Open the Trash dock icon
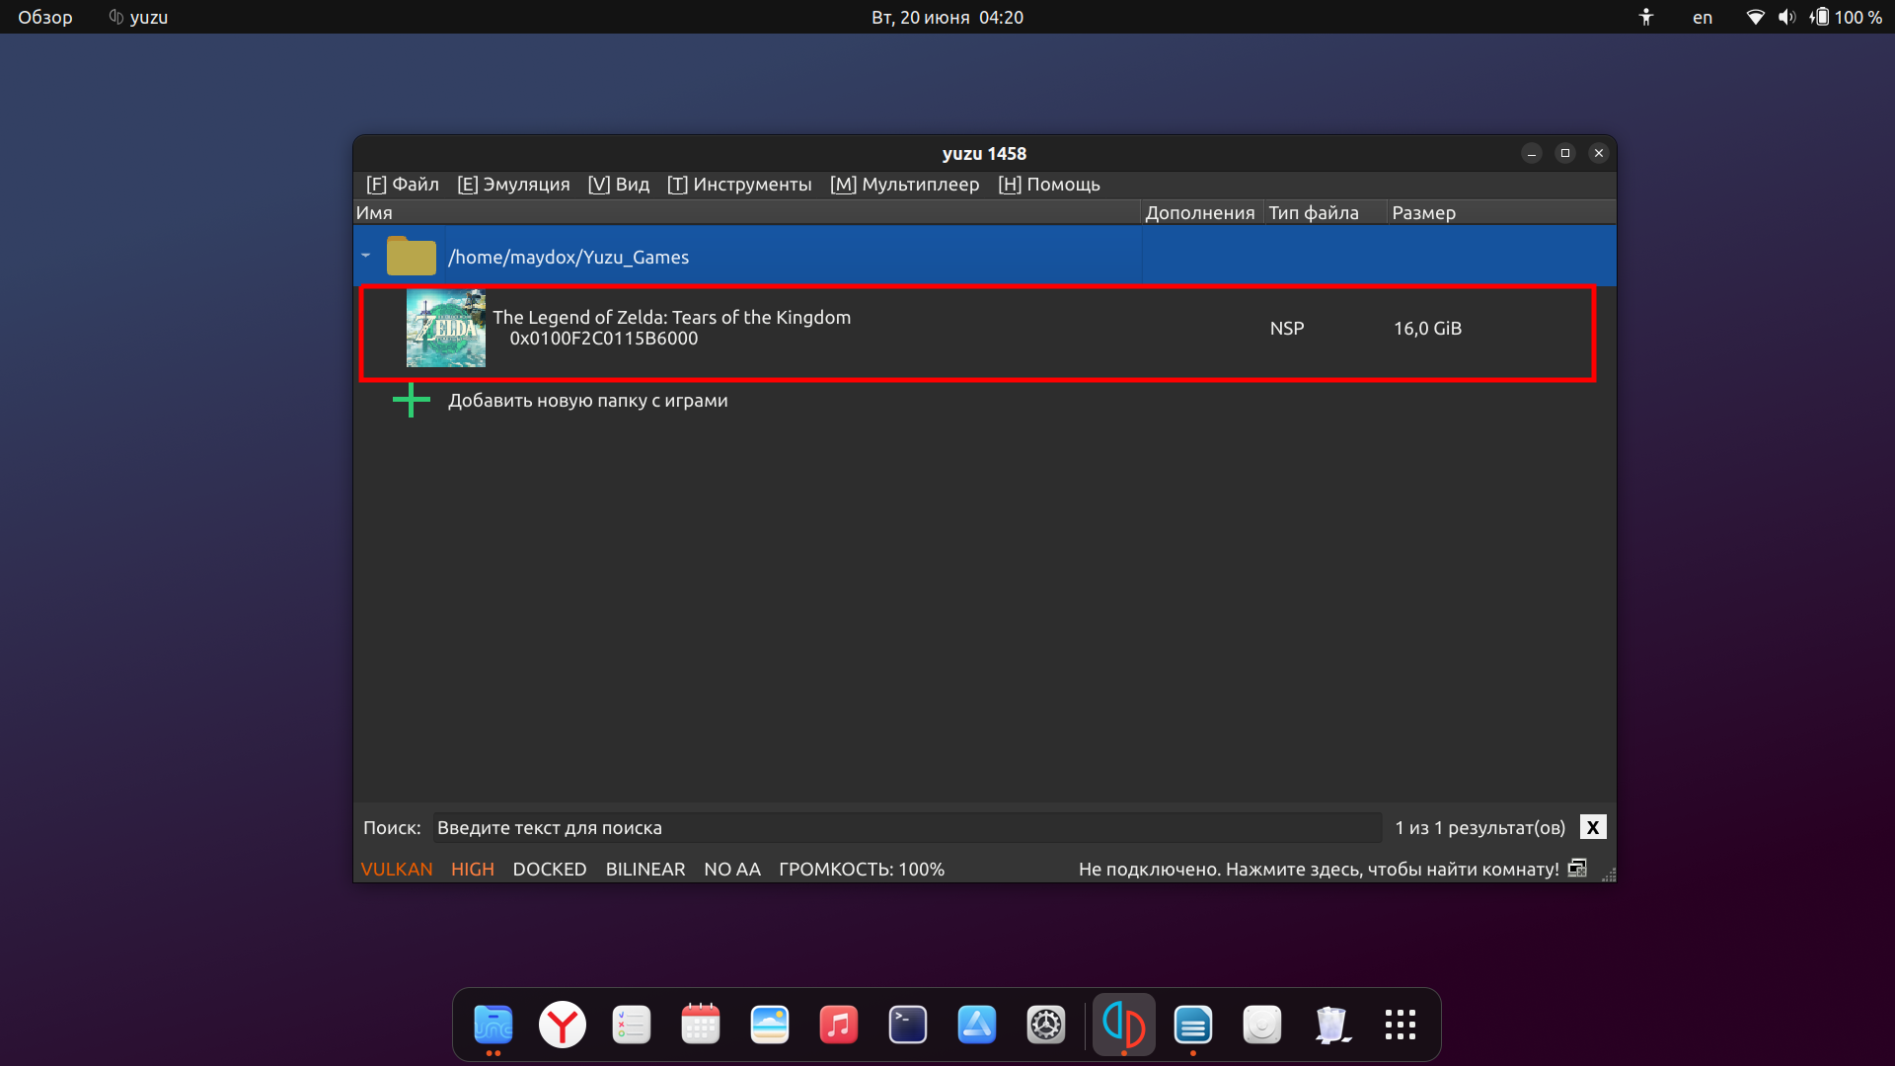The height and width of the screenshot is (1066, 1895). point(1331,1025)
